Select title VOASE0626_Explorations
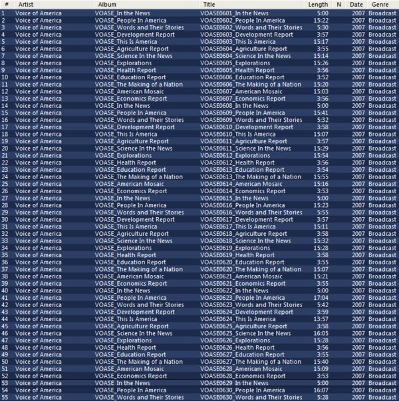399x401 pixels. pos(235,340)
